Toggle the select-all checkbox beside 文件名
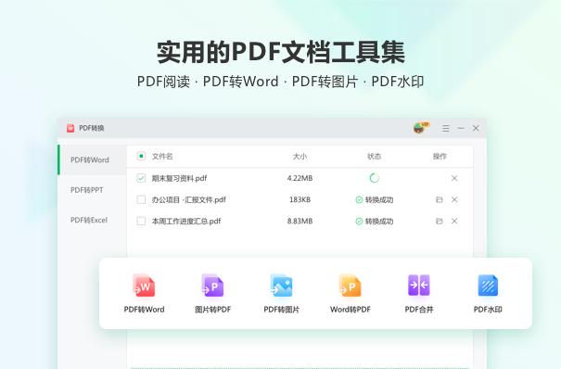This screenshot has width=561, height=369. (141, 156)
